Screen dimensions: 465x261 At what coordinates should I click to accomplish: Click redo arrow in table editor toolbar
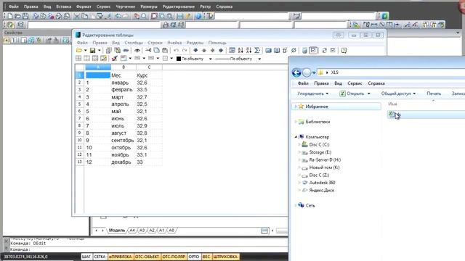pyautogui.click(x=185, y=51)
